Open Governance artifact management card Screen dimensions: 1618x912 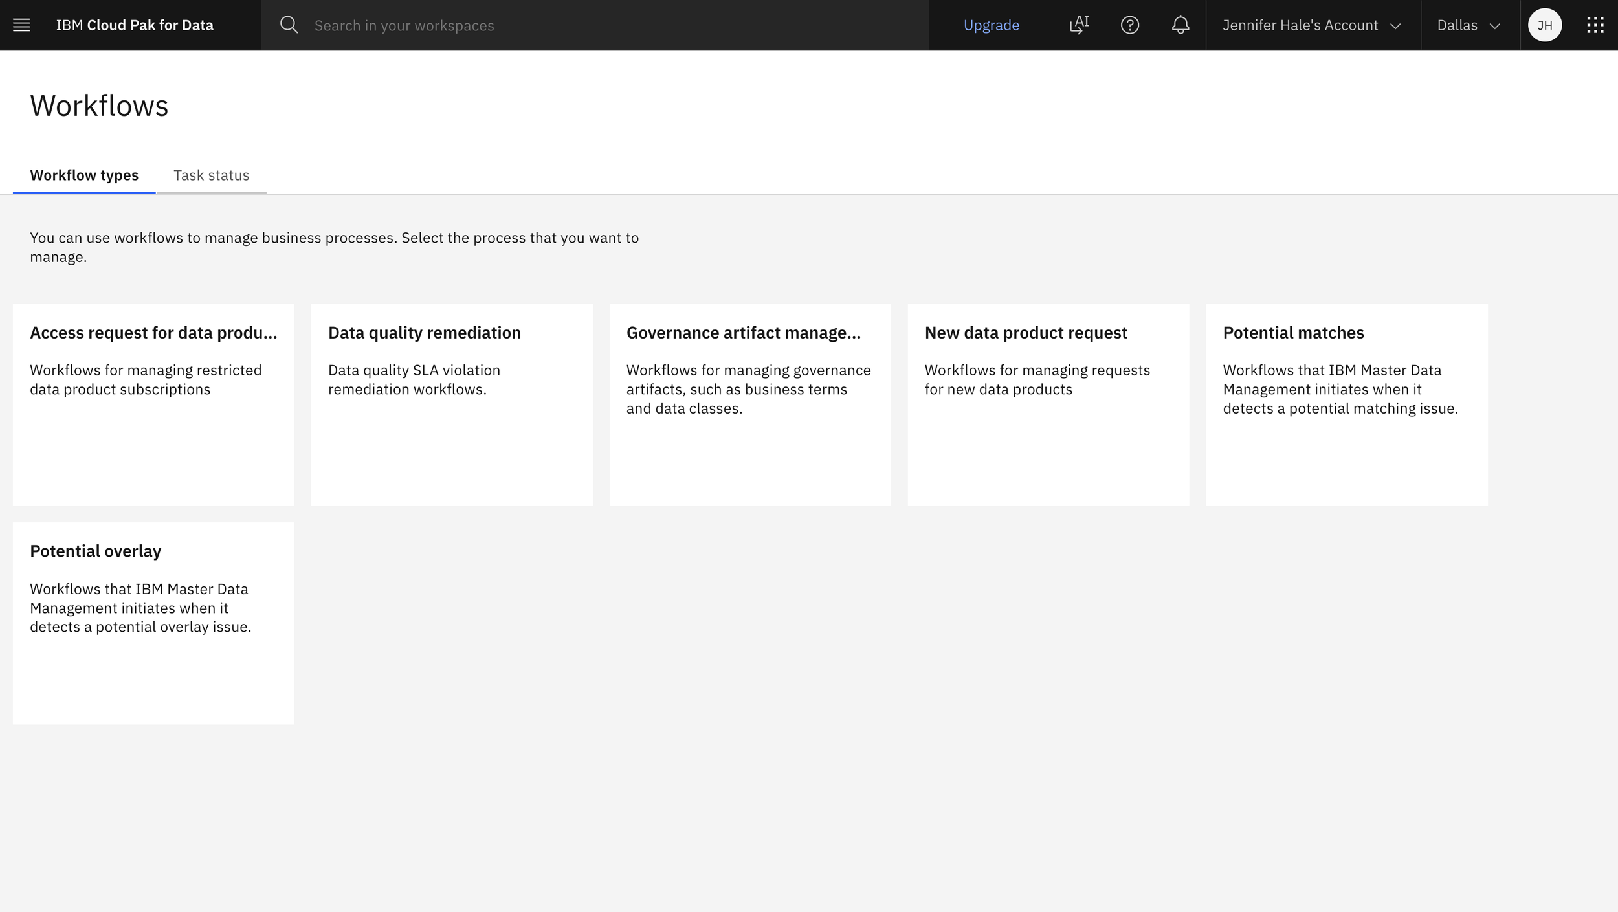(x=749, y=404)
